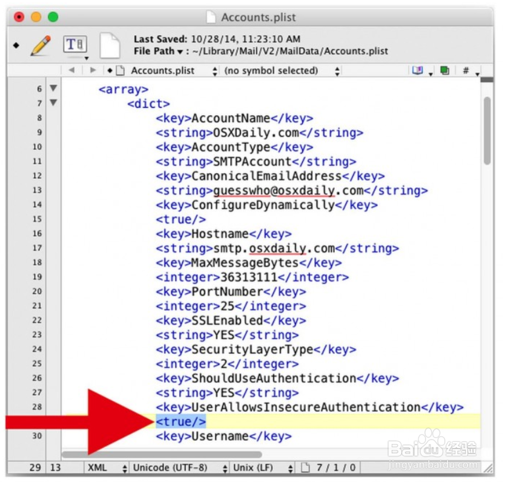Viewport: 505px width, 482px height.
Task: Click the vertical scrollbar thumb
Action: [x=487, y=130]
